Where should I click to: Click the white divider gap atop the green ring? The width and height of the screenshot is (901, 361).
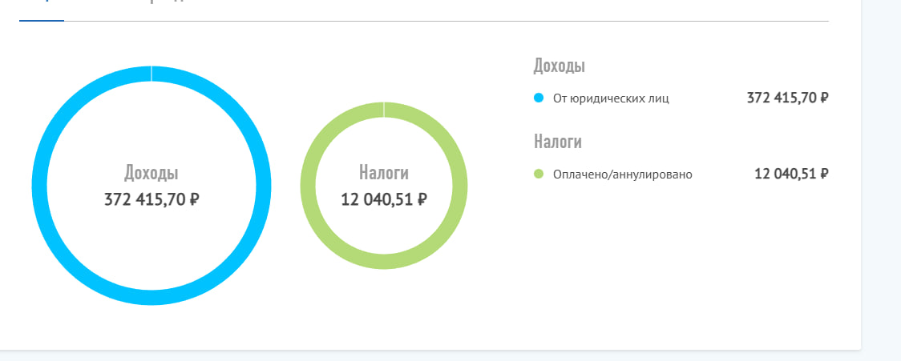384,110
